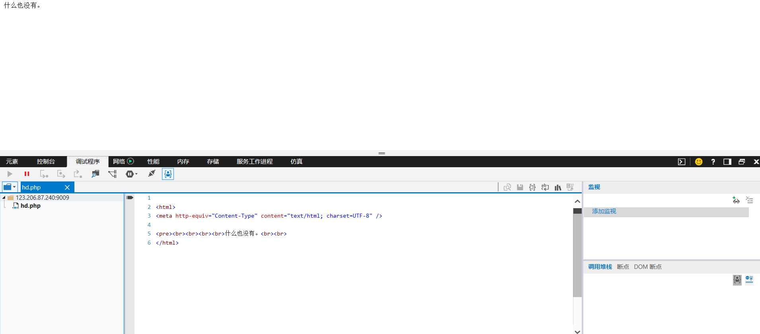Click line number 5 in the gutter

149,234
